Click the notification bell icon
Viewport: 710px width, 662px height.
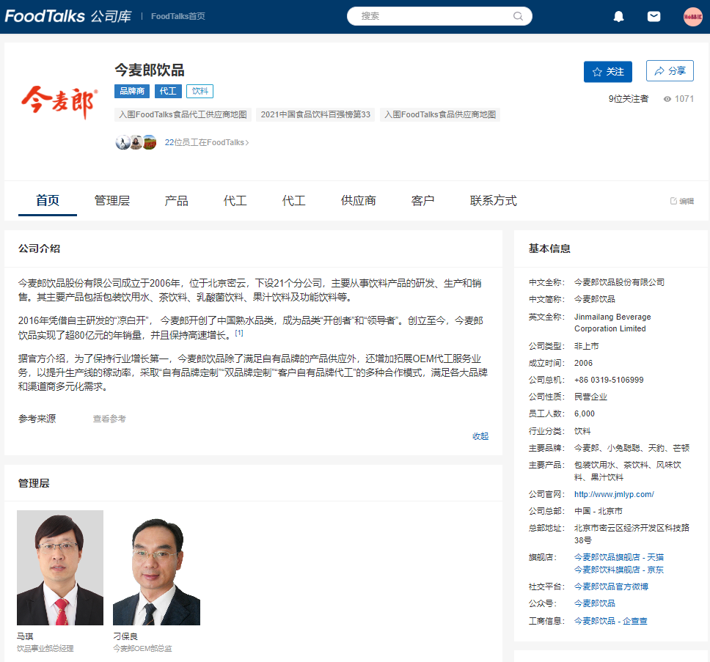pyautogui.click(x=618, y=16)
